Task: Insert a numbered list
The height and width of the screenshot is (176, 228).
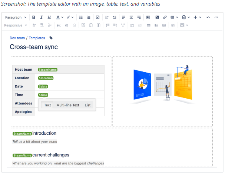Action: (88, 17)
